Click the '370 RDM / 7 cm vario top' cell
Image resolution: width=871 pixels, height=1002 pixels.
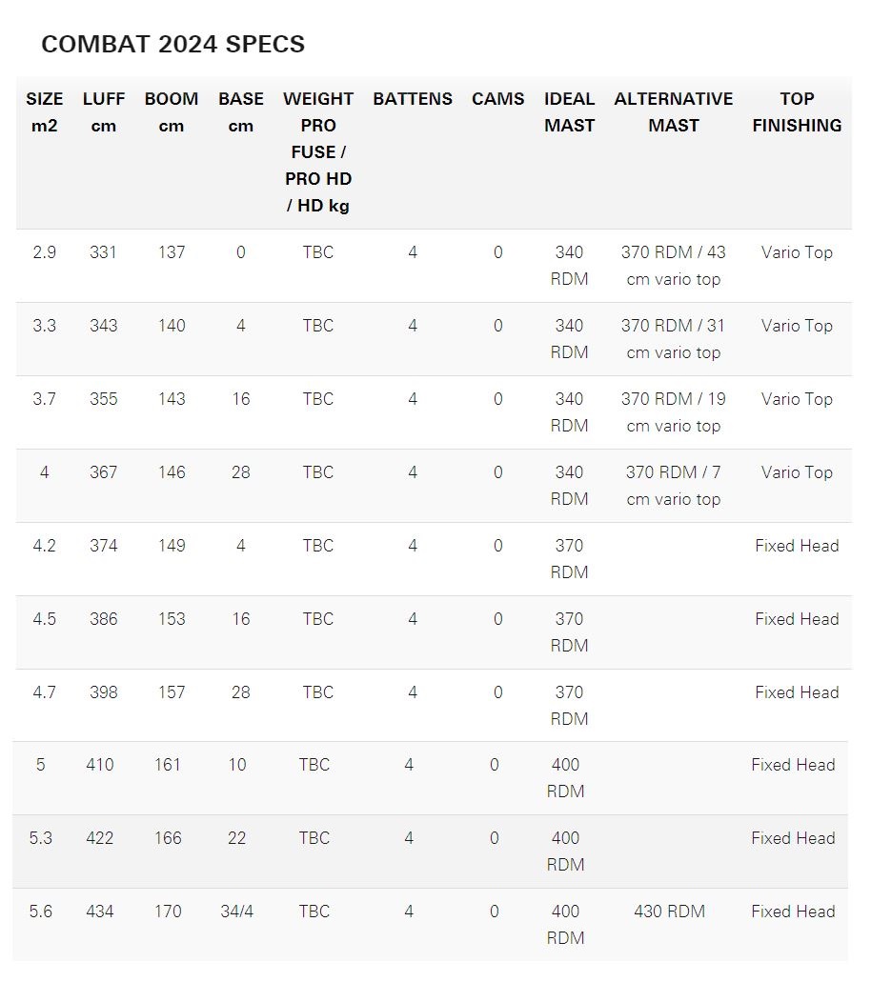(674, 486)
